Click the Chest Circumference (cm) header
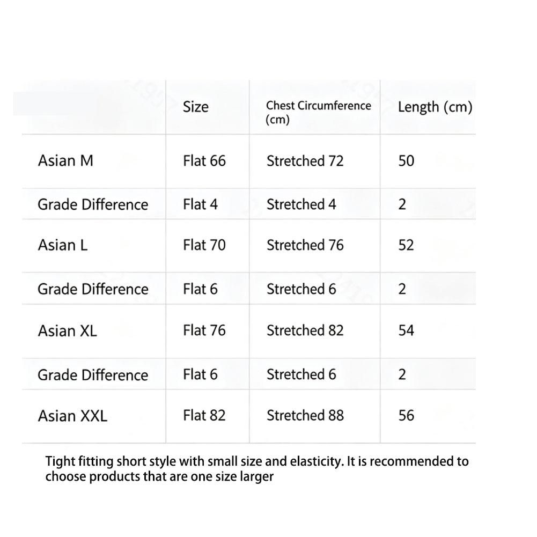This screenshot has width=537, height=537. 318,112
